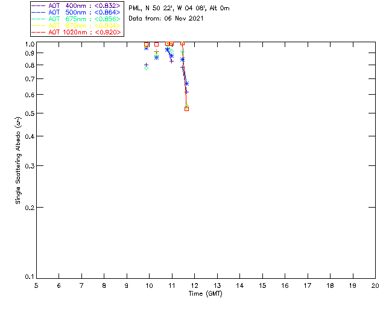Click the purple plus marker near 0.62
The image size is (386, 309).
click(x=186, y=92)
